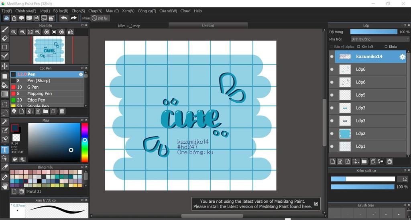The width and height of the screenshot is (411, 220).
Task: Click the Undo arrow icon
Action: coord(64,18)
